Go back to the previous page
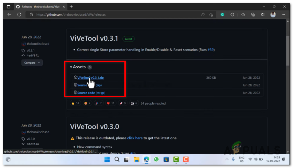Screen dimensions: 293x168 click(9, 14)
